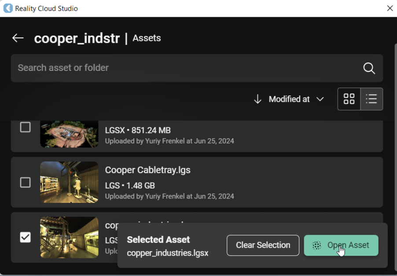Open the Modified at sort dropdown
The width and height of the screenshot is (397, 276).
pyautogui.click(x=289, y=99)
